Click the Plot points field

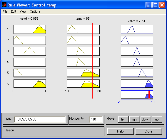[96, 119]
